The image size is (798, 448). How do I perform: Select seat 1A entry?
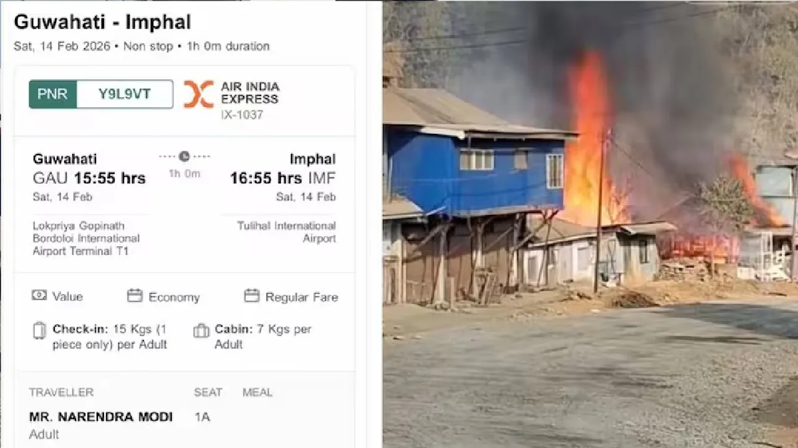(x=202, y=417)
